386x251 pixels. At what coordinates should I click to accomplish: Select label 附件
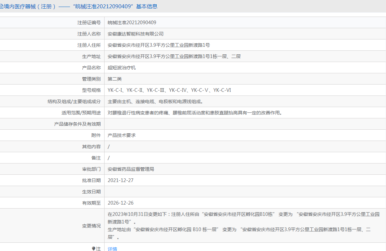pos(96,136)
